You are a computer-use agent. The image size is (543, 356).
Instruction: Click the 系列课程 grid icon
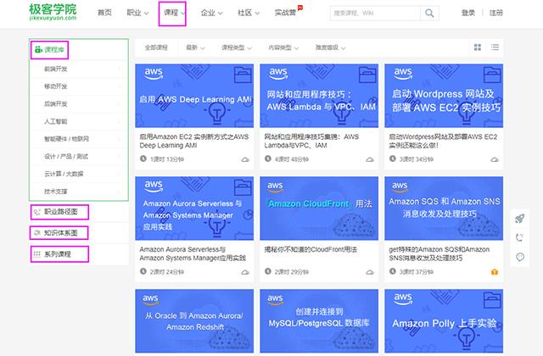pyautogui.click(x=37, y=254)
